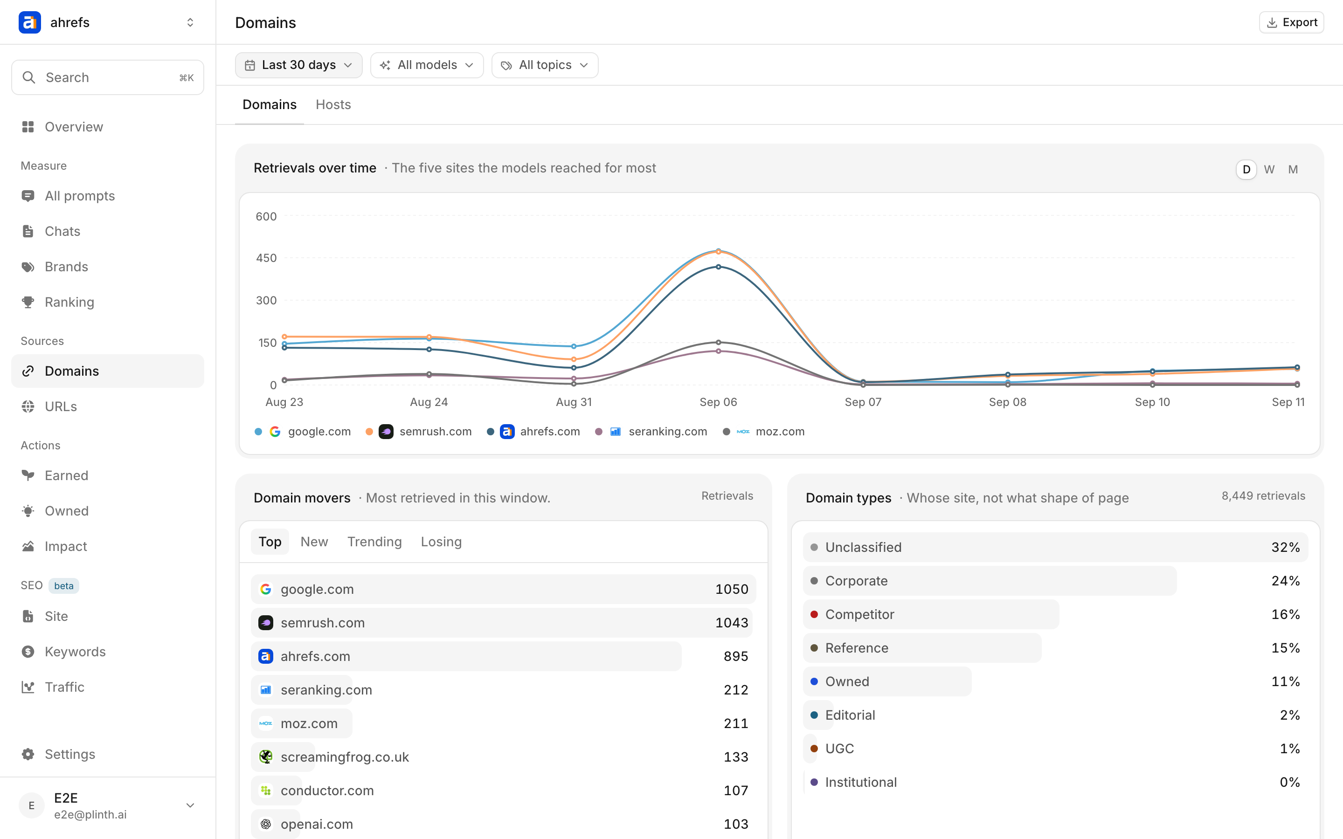Click the E user avatar
The height and width of the screenshot is (839, 1343).
32,806
